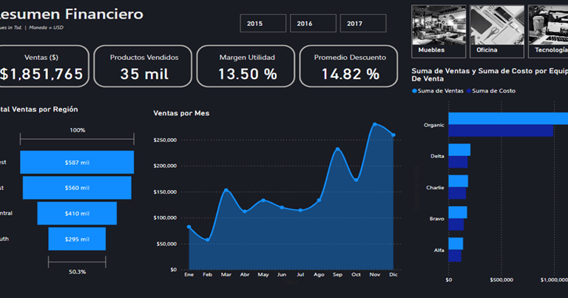Click the Productos Vendidos KPI card
The height and width of the screenshot is (298, 568).
143,67
